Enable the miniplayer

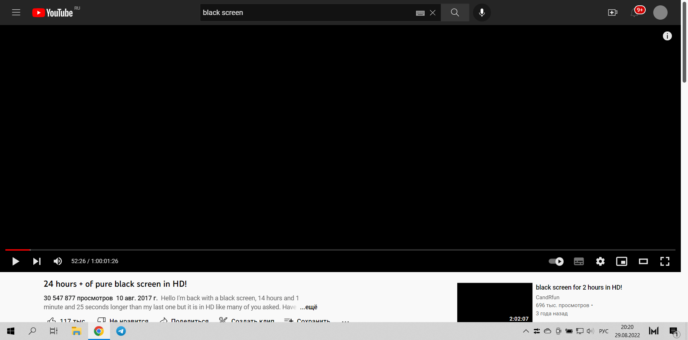[x=622, y=261]
